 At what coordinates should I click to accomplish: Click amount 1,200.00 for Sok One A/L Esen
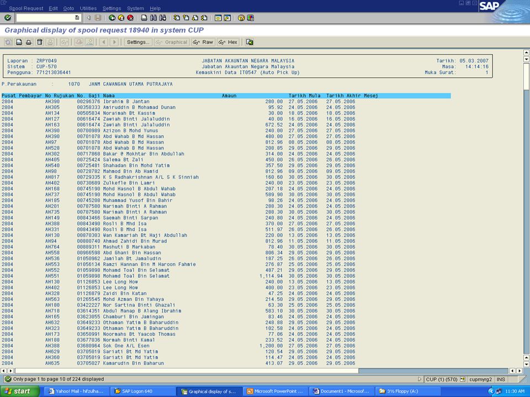271,346
